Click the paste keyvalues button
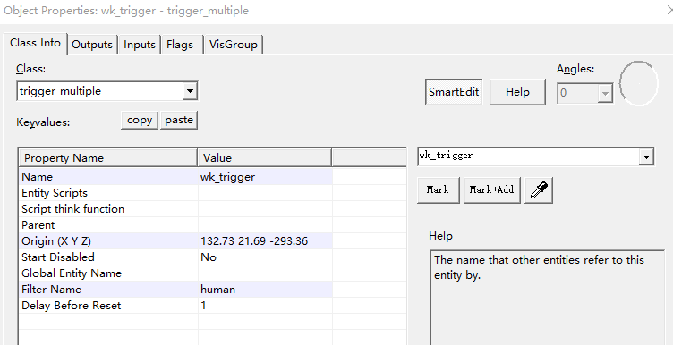 coord(179,120)
